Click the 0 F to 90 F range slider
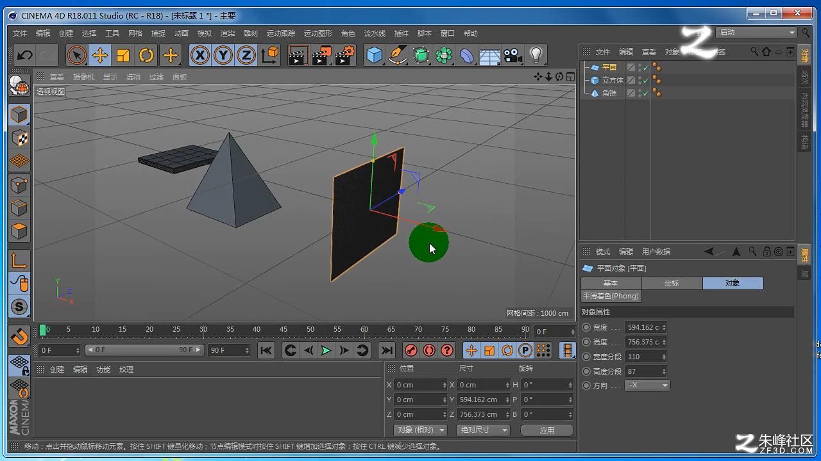This screenshot has width=821, height=461. pyautogui.click(x=145, y=350)
